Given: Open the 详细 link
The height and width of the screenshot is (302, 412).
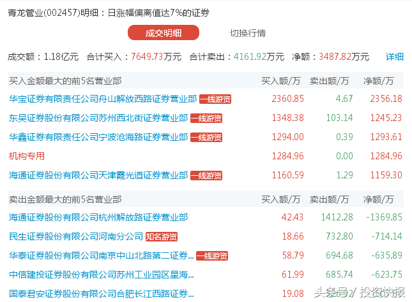Looking at the screenshot, I should 394,57.
